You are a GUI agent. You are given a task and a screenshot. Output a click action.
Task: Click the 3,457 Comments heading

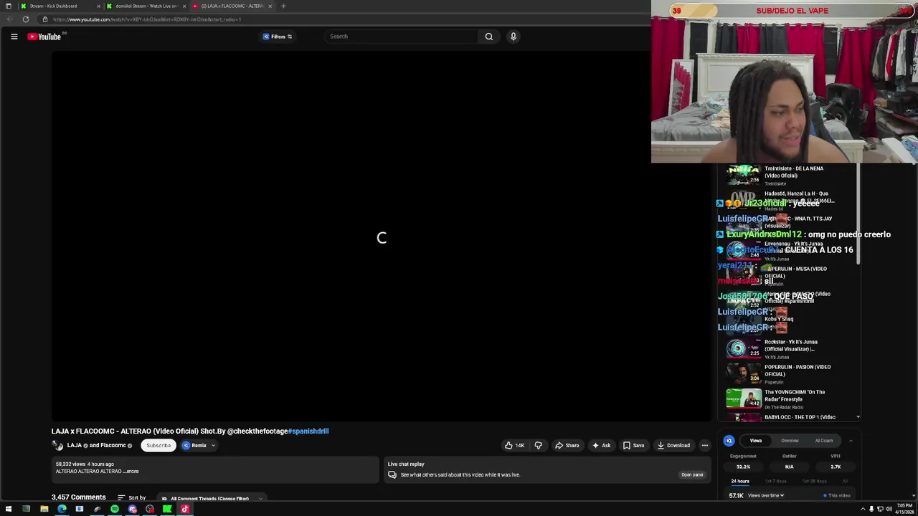click(78, 497)
